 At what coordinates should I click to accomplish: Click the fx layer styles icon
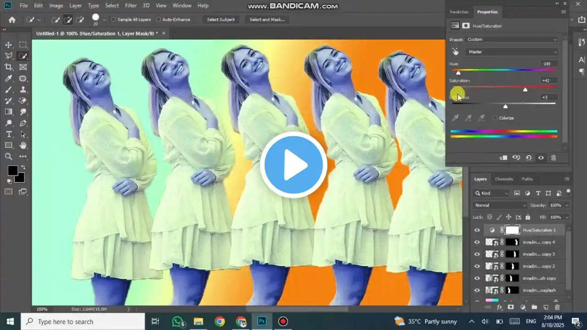(499, 307)
